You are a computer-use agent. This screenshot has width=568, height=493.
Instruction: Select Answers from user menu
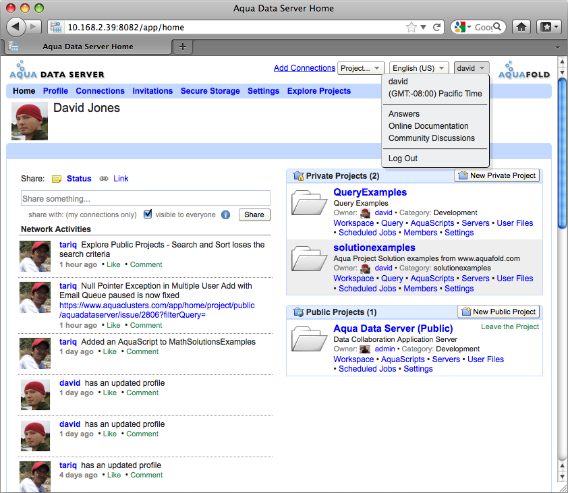pyautogui.click(x=404, y=114)
